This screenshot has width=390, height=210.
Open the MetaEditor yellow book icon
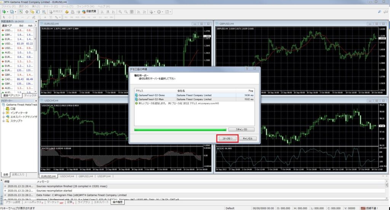[x=67, y=12]
